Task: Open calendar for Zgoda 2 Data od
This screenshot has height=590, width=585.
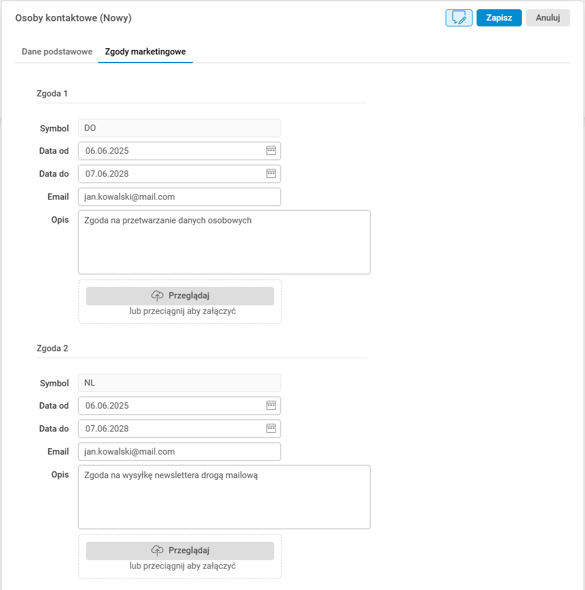Action: click(271, 405)
